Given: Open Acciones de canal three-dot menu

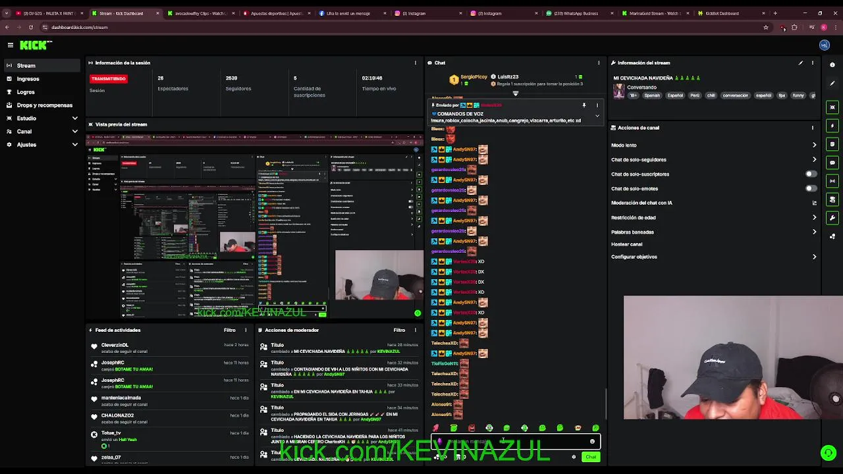Looking at the screenshot, I should [x=813, y=128].
